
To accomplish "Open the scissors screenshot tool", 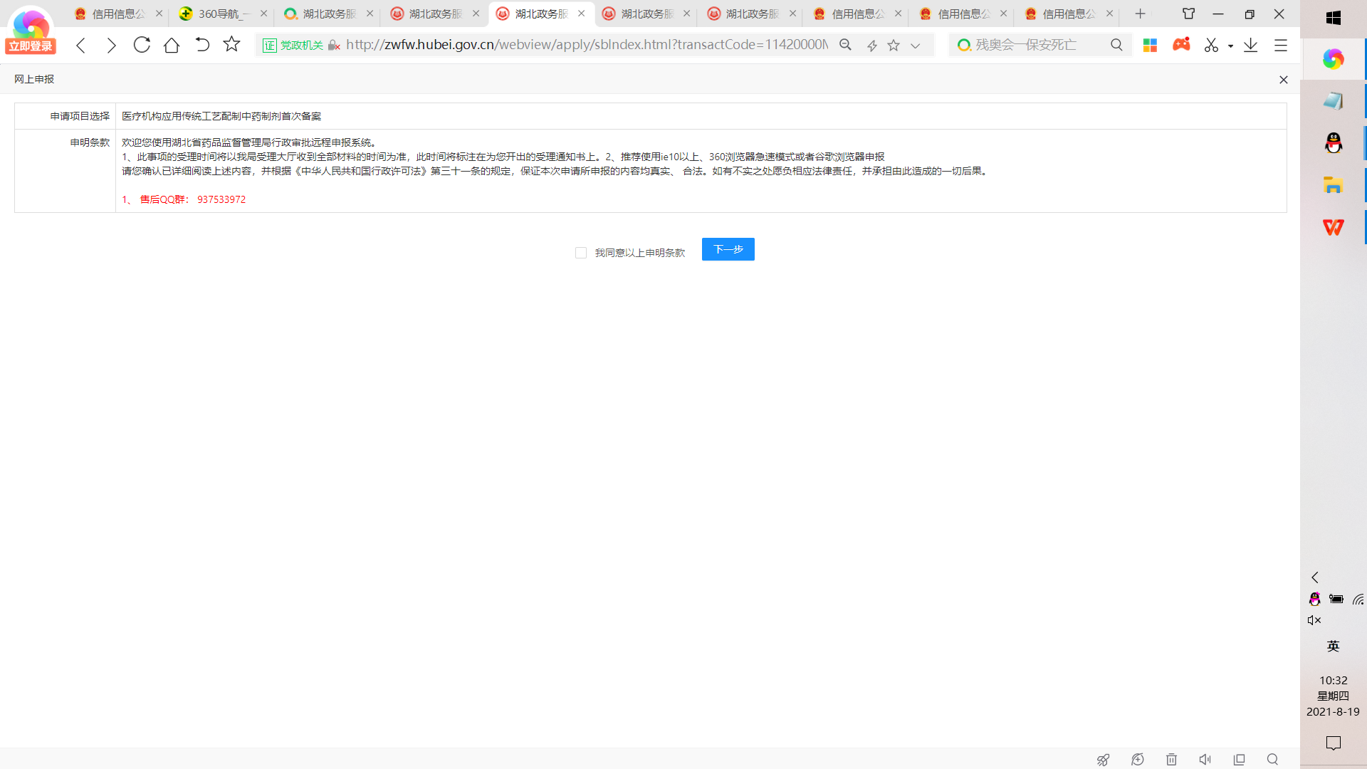I will 1211,45.
